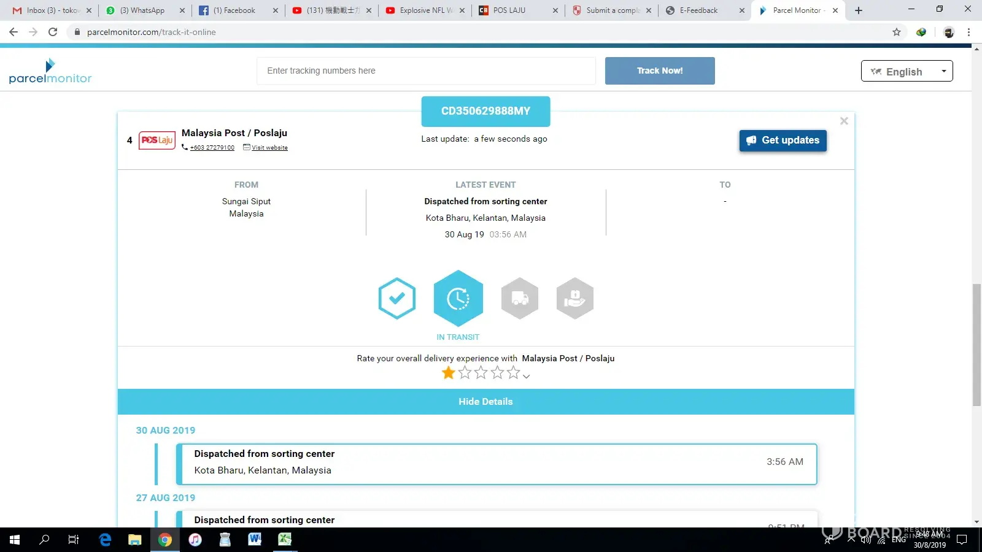Image resolution: width=982 pixels, height=552 pixels.
Task: Close the Submit a complaint tab
Action: tap(649, 10)
